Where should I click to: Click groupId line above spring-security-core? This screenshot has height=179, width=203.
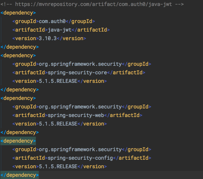(x=82, y=64)
